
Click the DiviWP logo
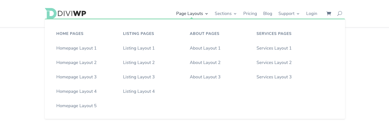pos(65,13)
